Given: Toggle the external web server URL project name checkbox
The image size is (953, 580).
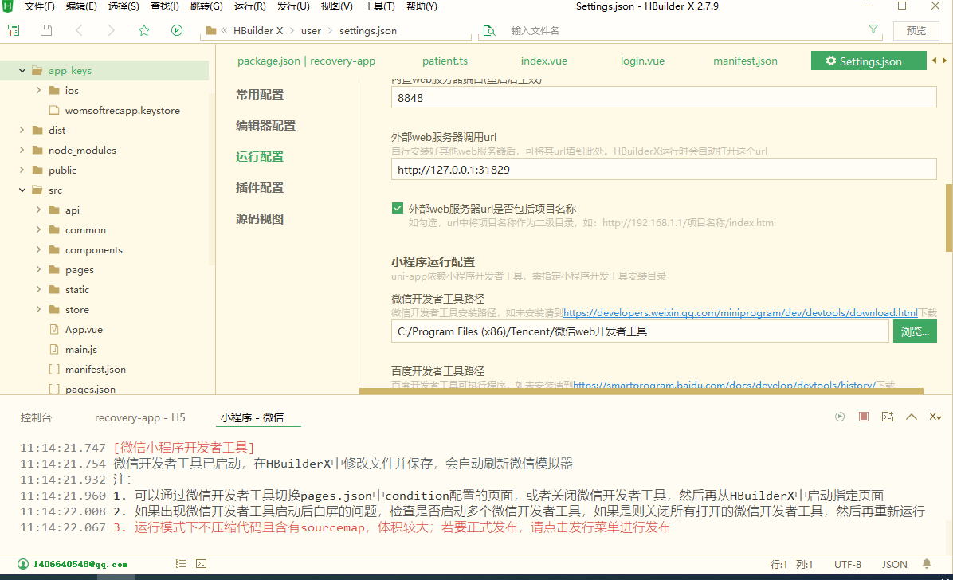Looking at the screenshot, I should tap(398, 208).
